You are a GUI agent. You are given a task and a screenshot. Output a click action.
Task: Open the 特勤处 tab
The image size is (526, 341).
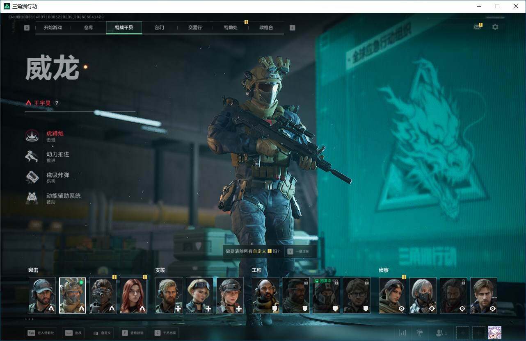[230, 27]
